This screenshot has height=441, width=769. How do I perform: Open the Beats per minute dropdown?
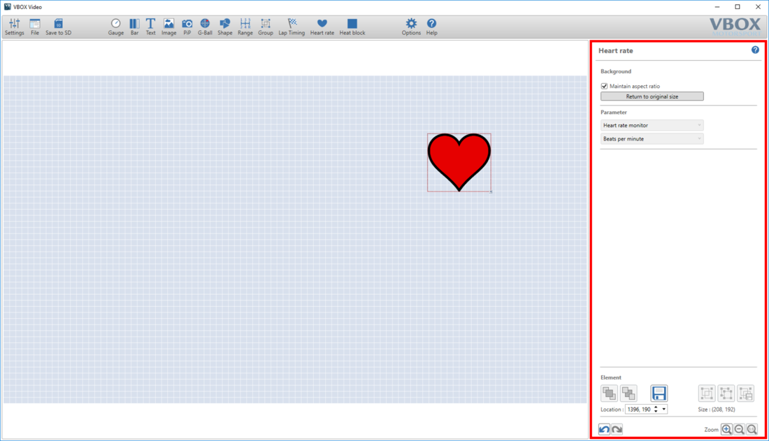[x=652, y=139]
